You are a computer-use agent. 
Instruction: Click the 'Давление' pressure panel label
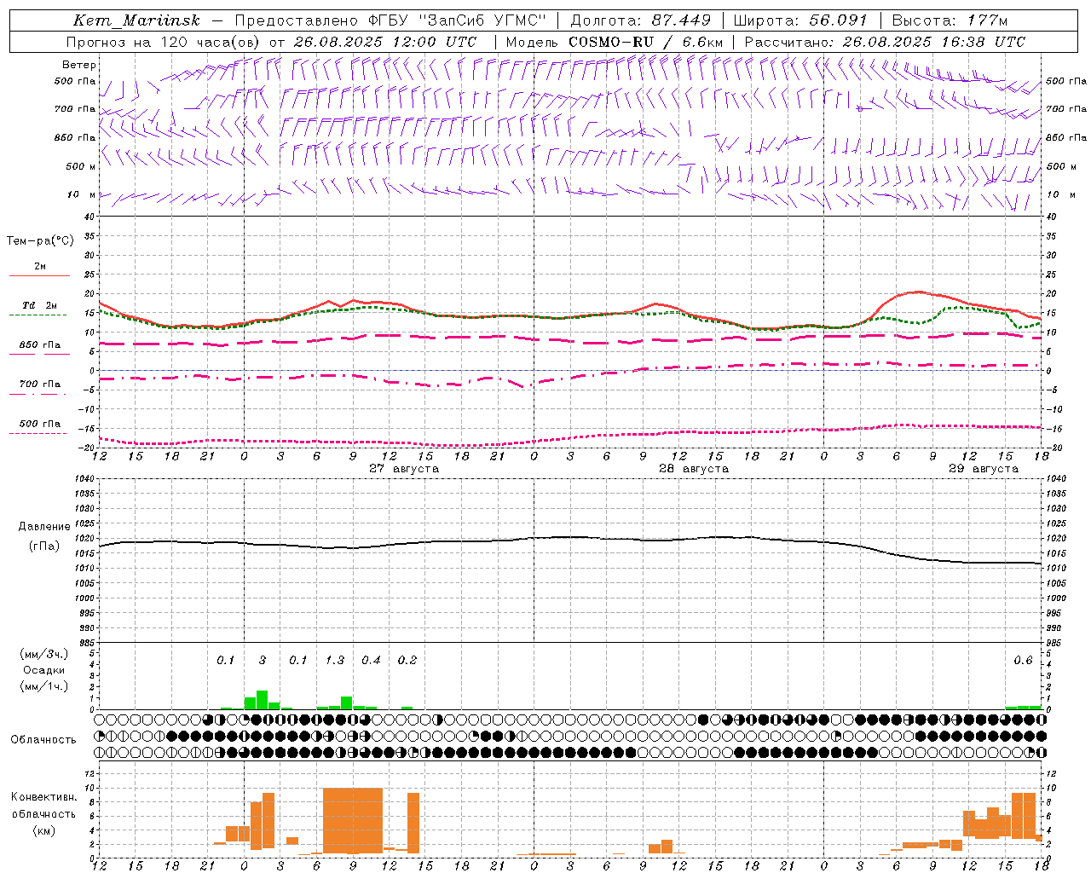coord(44,527)
